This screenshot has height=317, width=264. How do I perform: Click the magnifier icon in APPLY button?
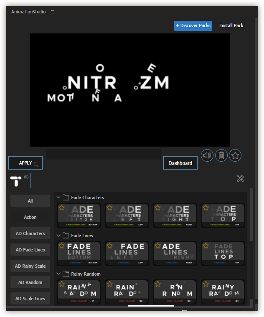(36, 165)
